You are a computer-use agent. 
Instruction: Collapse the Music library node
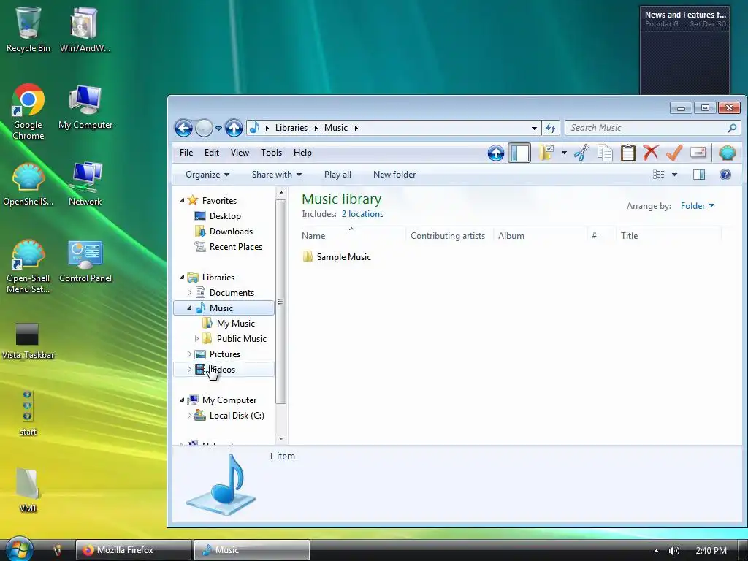189,308
